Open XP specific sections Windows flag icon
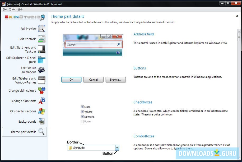This screenshot has height=162, width=242. pyautogui.click(x=41, y=111)
